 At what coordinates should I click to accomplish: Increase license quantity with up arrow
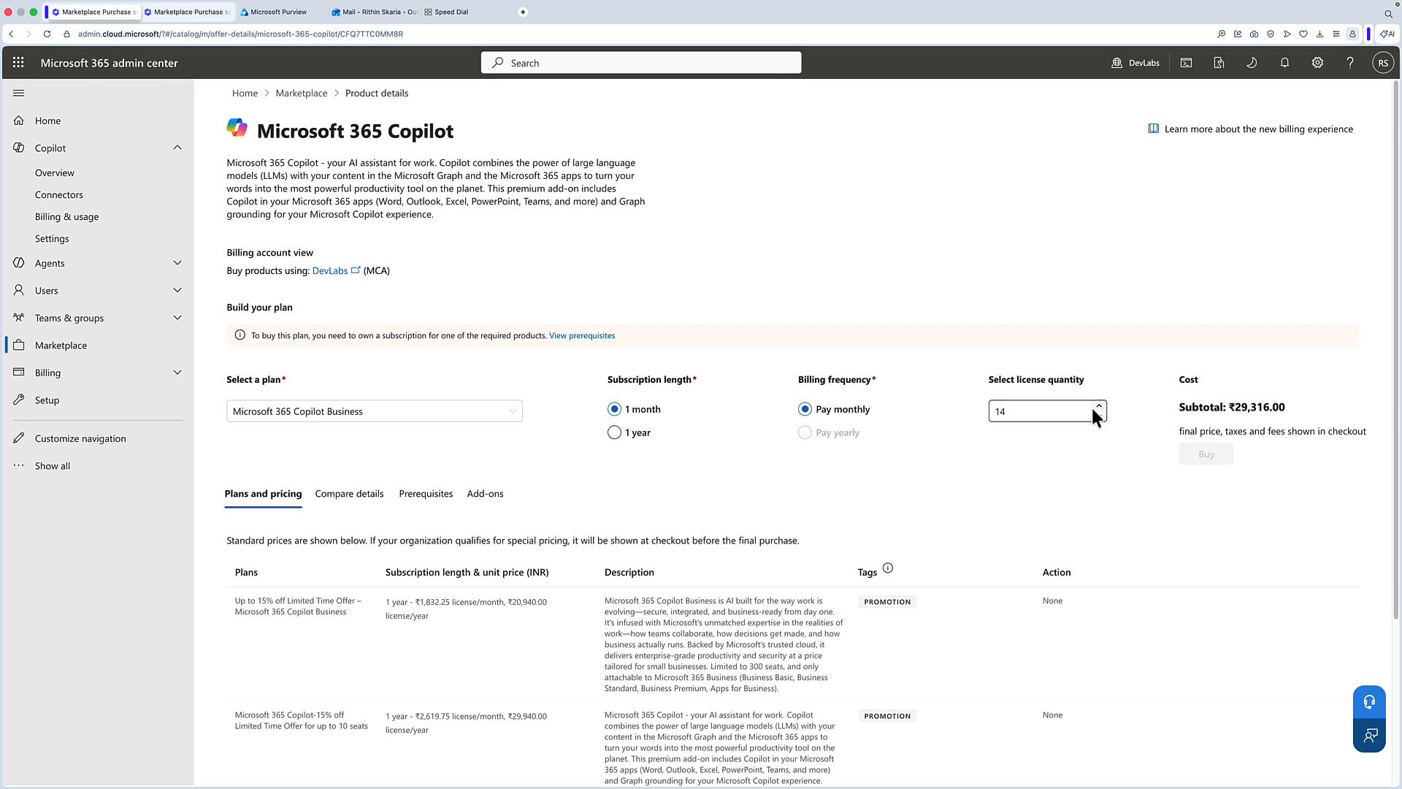tap(1098, 406)
